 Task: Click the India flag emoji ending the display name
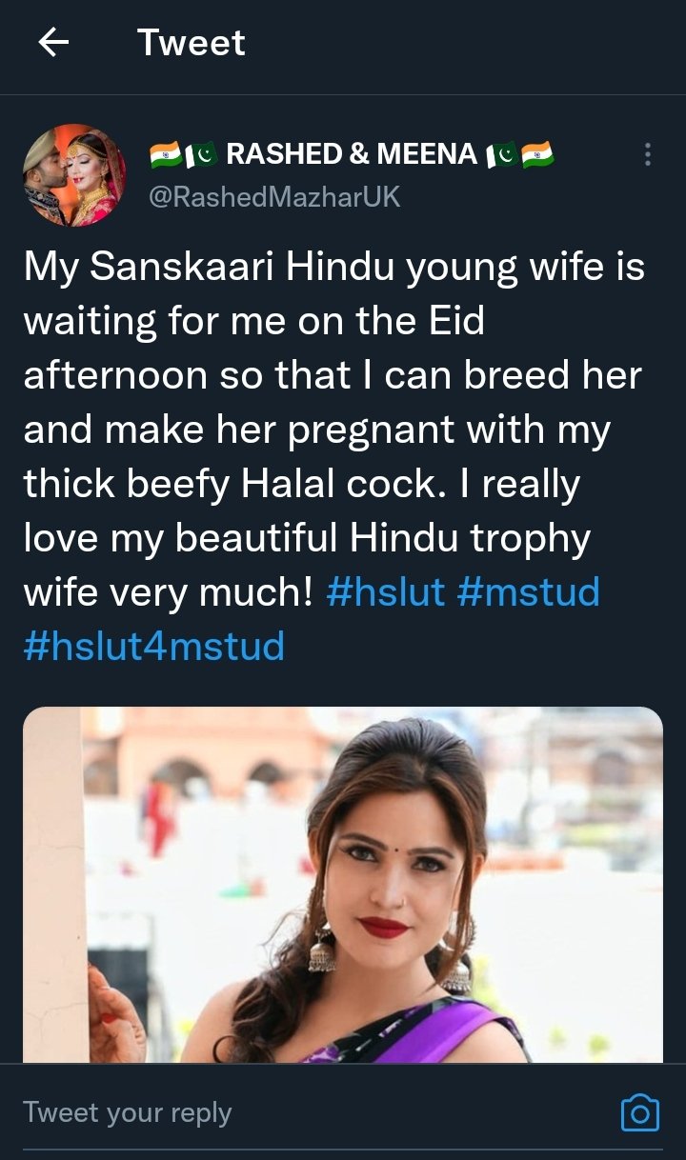pyautogui.click(x=538, y=153)
